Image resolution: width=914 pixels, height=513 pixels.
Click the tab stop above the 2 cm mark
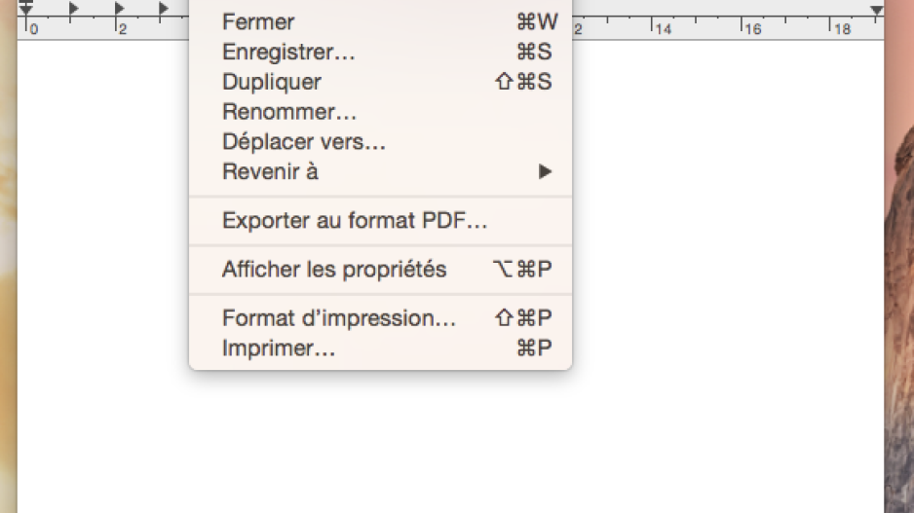click(119, 8)
